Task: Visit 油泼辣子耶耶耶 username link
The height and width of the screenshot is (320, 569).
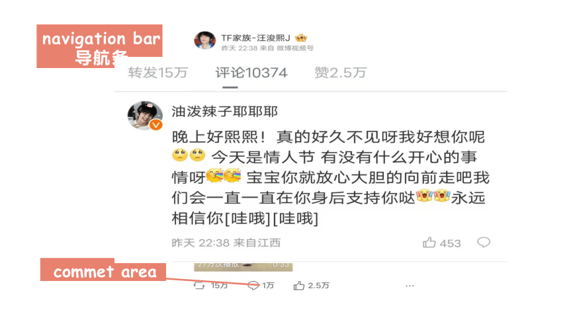Action: click(225, 111)
